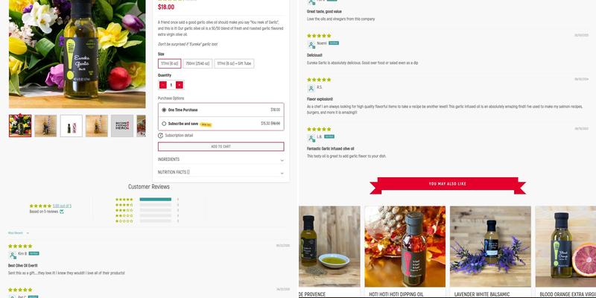Image resolution: width=596 pixels, height=298 pixels.
Task: Select Subscribe and save radio option
Action: tap(164, 124)
